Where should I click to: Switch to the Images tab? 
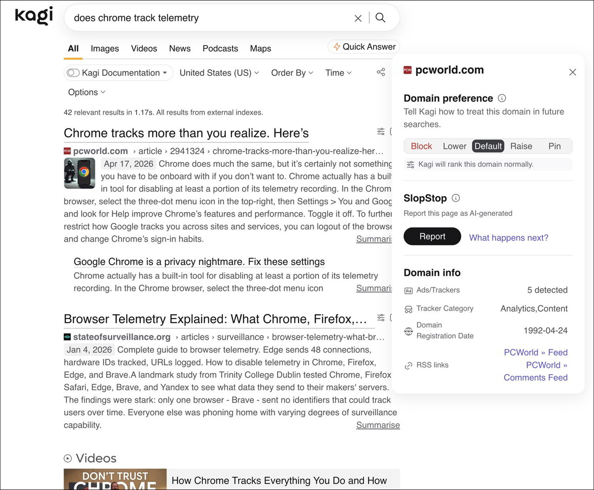pyautogui.click(x=105, y=48)
